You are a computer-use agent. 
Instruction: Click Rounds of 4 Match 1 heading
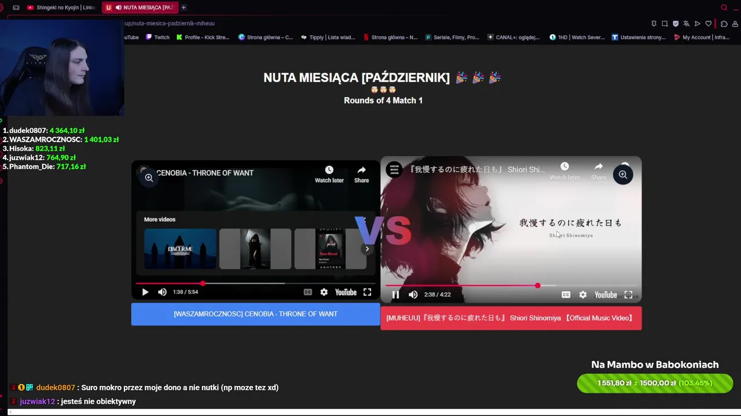coord(383,101)
